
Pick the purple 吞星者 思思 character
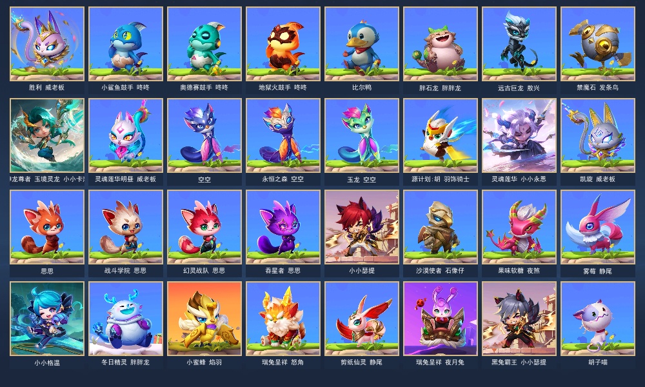coord(283,227)
